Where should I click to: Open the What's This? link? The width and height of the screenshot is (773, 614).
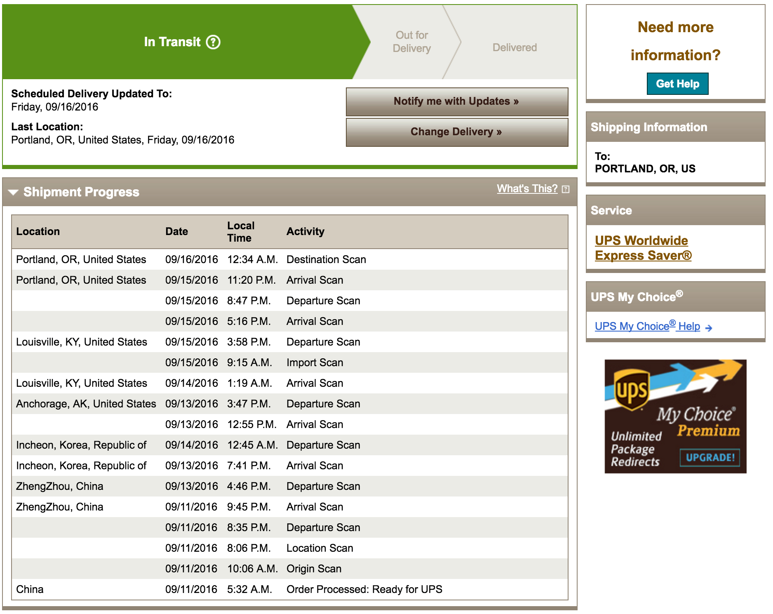(527, 188)
